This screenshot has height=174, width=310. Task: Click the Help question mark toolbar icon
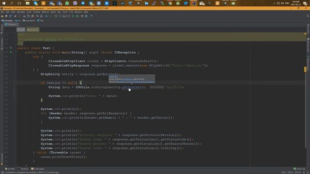[92, 16]
